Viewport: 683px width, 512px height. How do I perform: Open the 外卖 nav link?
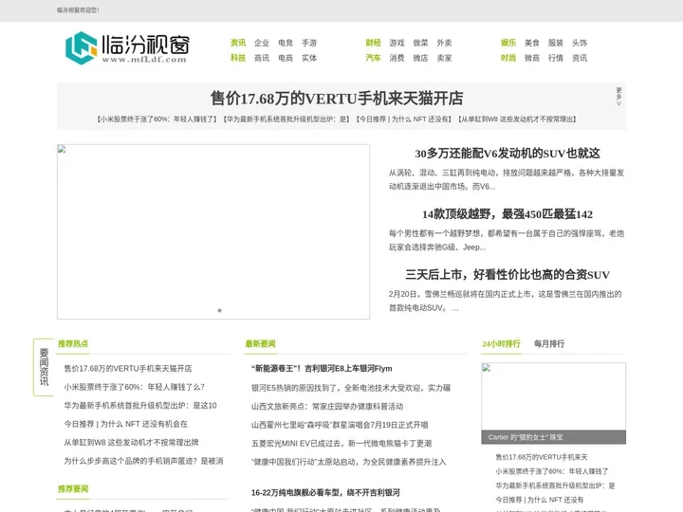(x=444, y=43)
